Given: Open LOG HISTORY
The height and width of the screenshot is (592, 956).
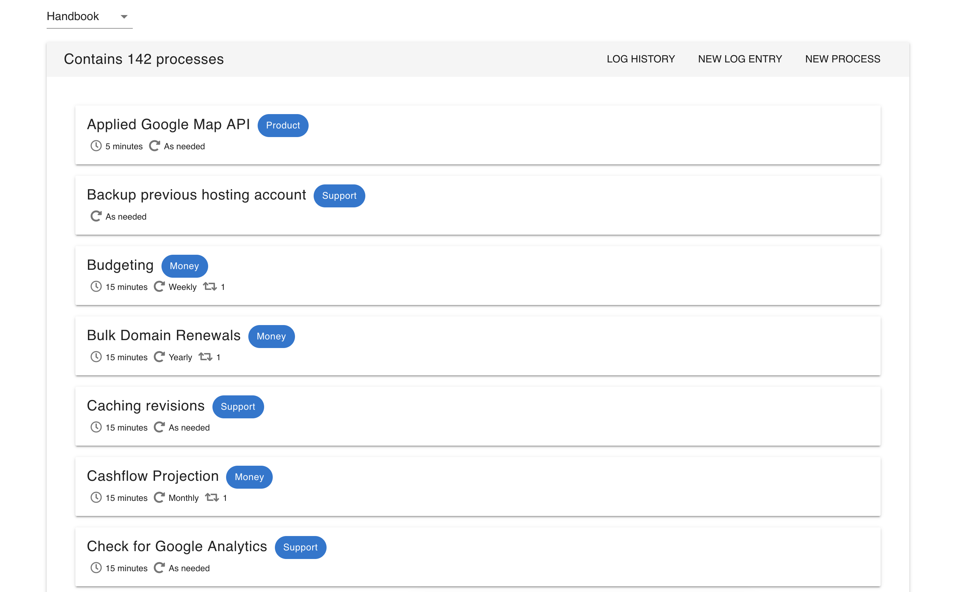Looking at the screenshot, I should pyautogui.click(x=641, y=59).
